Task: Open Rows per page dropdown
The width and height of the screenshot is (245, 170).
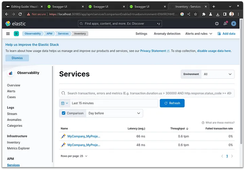Action: coord(74,156)
